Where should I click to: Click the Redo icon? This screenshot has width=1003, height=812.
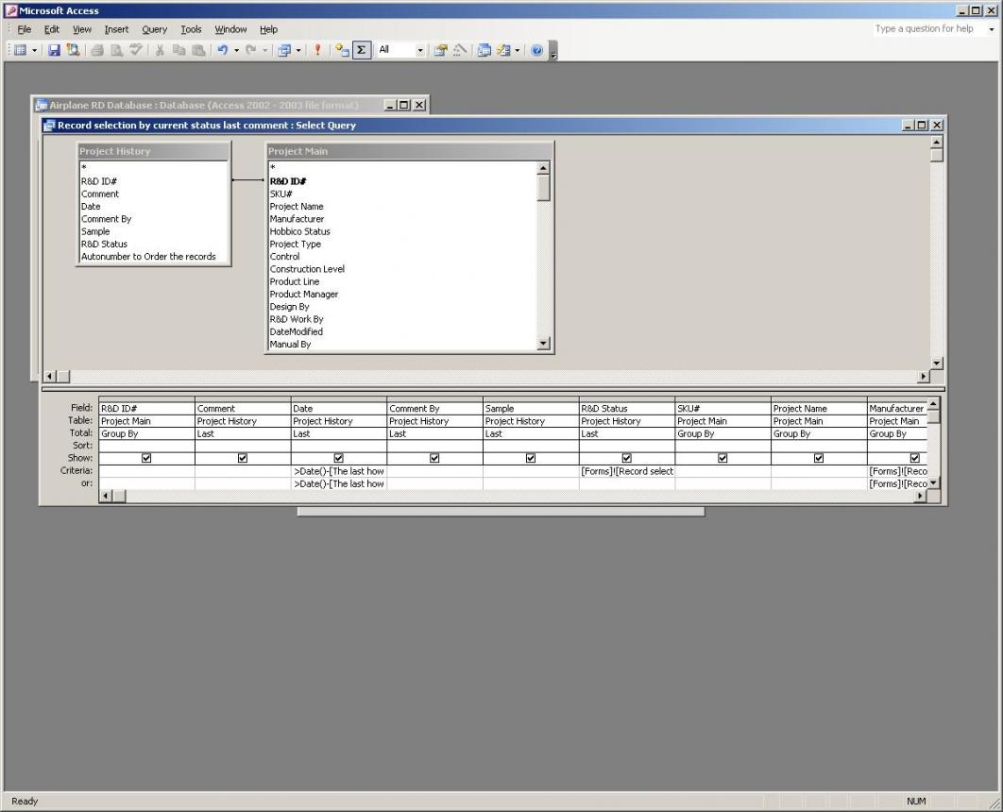tap(251, 50)
